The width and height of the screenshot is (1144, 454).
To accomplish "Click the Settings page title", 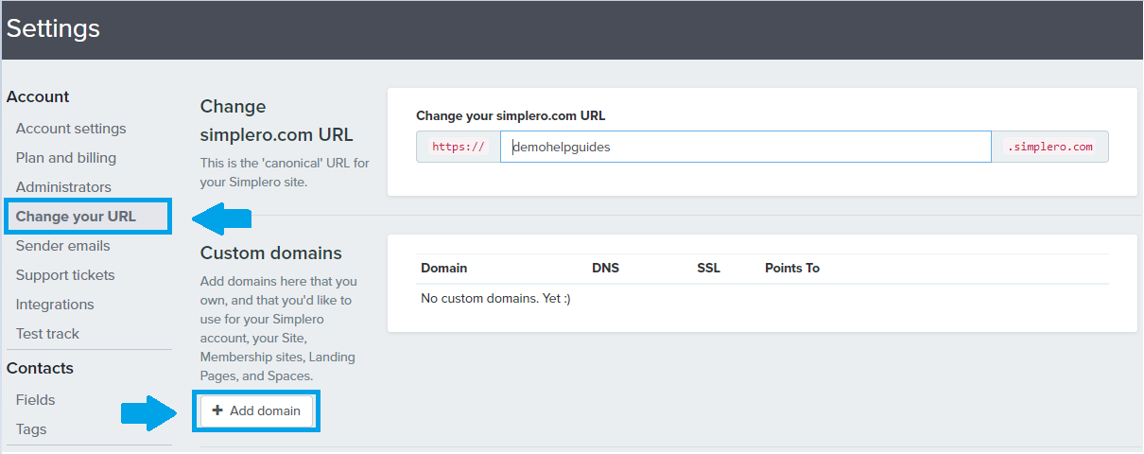I will click(53, 28).
